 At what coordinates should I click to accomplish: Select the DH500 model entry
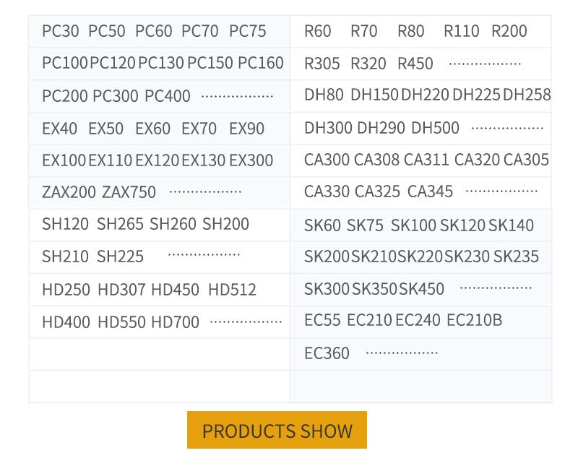(x=435, y=128)
